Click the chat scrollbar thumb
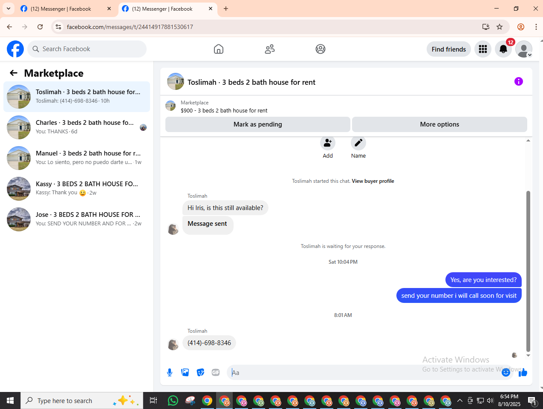This screenshot has height=409, width=543. [529, 271]
